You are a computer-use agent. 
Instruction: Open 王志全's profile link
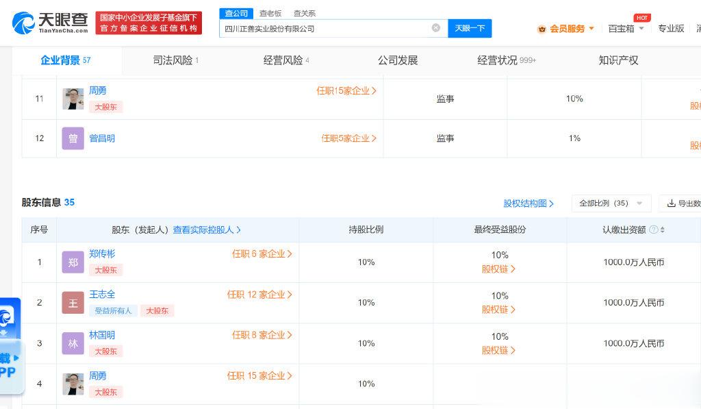coord(102,294)
